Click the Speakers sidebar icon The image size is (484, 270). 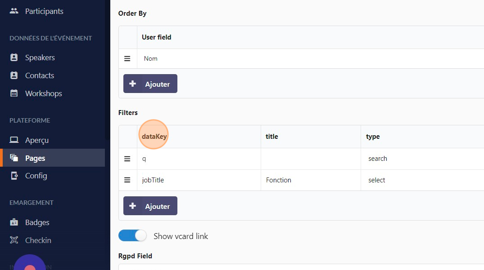tap(14, 58)
